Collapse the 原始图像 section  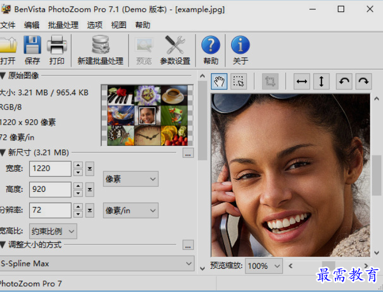(x=3, y=75)
